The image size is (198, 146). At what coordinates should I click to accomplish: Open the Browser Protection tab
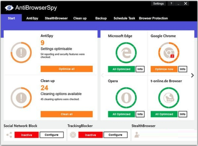153,18
